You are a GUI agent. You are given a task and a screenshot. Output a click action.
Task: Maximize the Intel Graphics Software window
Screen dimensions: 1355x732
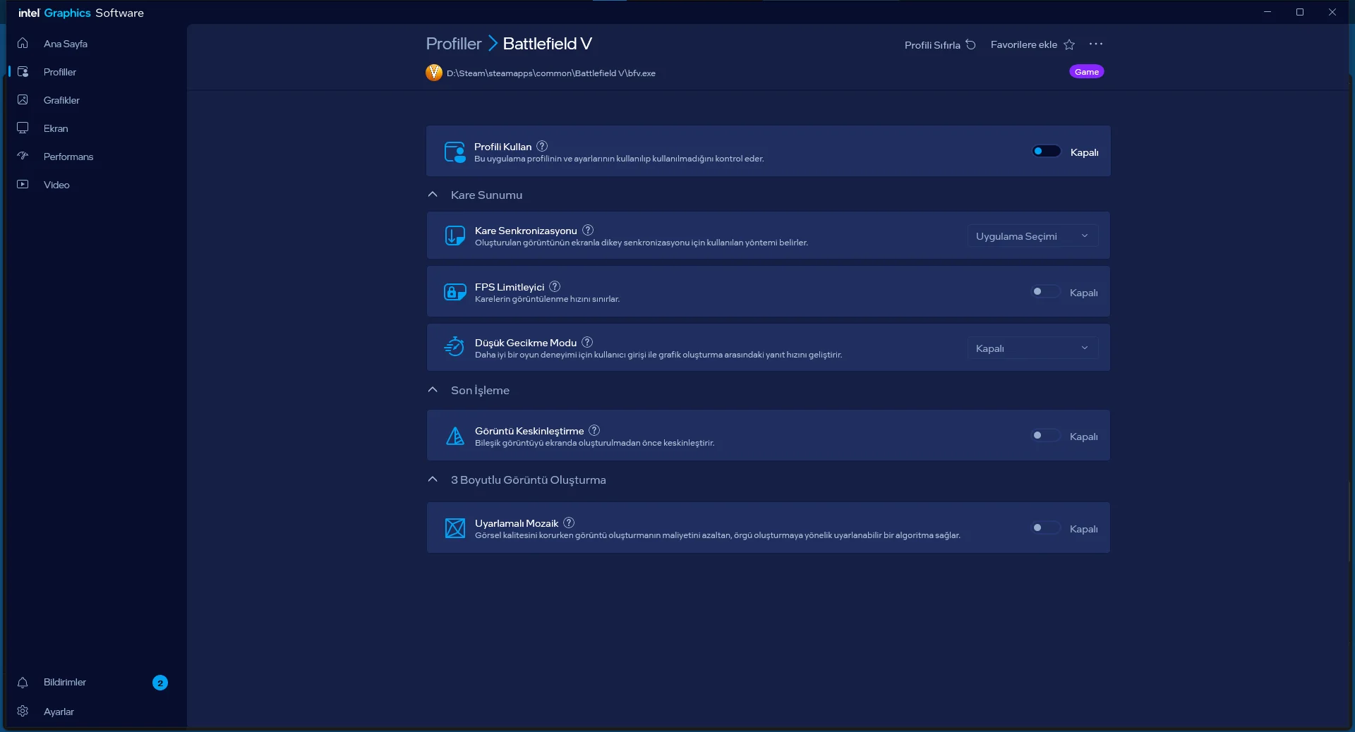[1300, 12]
